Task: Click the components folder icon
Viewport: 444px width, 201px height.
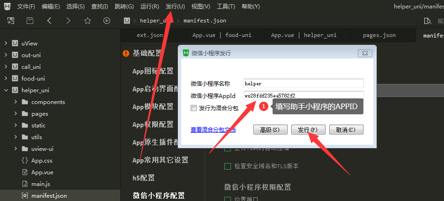Action: (x=25, y=102)
